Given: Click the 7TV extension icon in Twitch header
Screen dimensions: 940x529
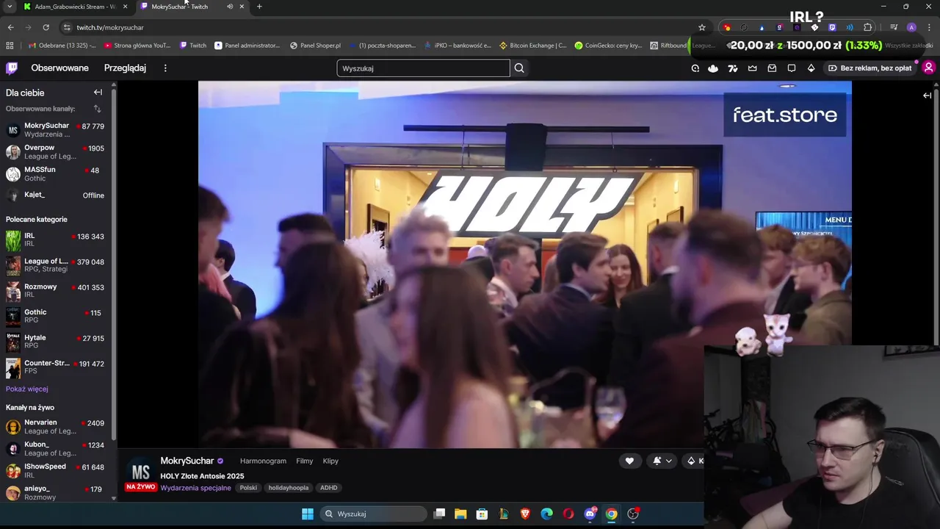Looking at the screenshot, I should click(732, 68).
